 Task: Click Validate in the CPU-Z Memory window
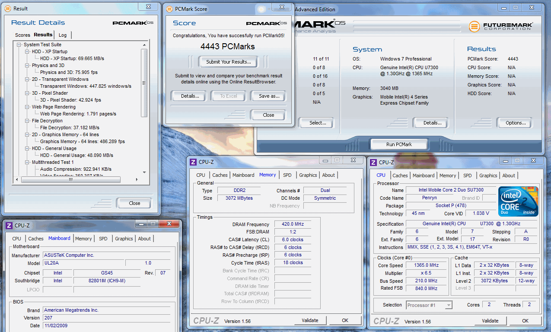pyautogui.click(x=310, y=320)
